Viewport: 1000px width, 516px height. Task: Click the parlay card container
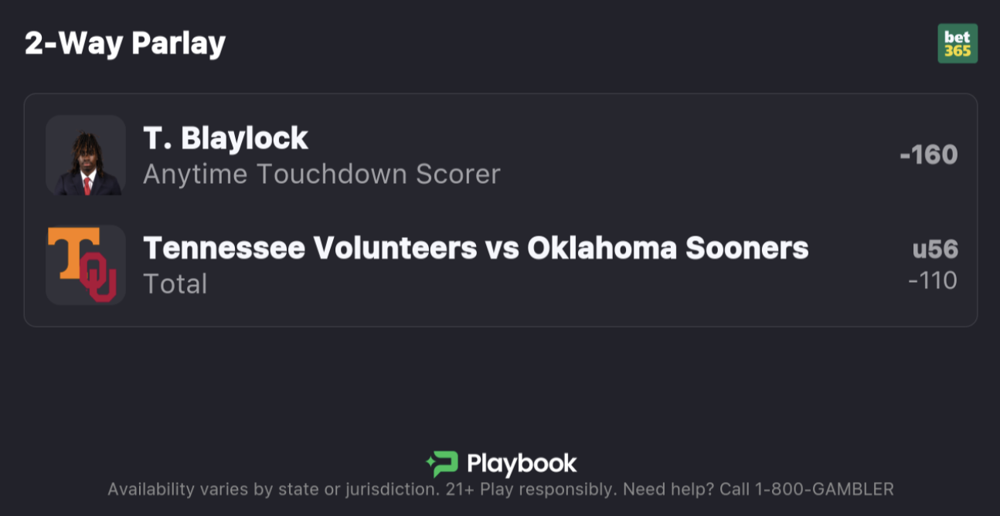500,209
